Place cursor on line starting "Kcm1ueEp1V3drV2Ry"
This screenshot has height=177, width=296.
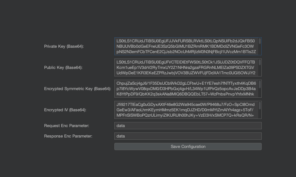[x=185, y=67]
